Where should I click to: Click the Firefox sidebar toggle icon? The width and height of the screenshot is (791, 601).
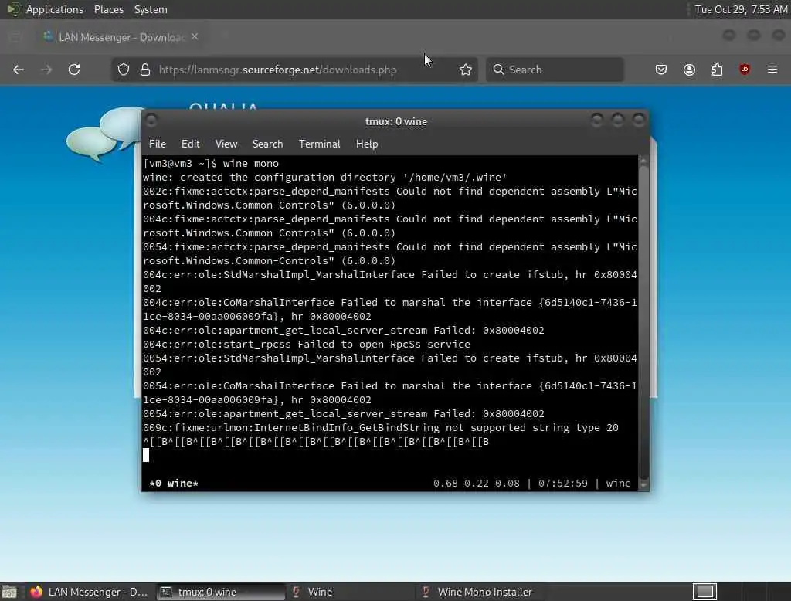click(15, 37)
